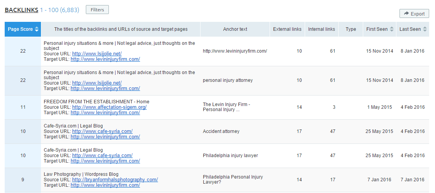The height and width of the screenshot is (193, 435).
Task: Export the backlinks list
Action: (414, 14)
